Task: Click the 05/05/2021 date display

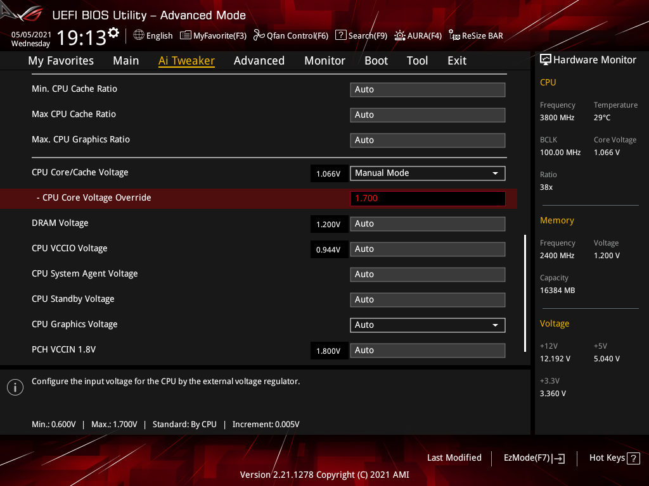Action: (x=31, y=34)
